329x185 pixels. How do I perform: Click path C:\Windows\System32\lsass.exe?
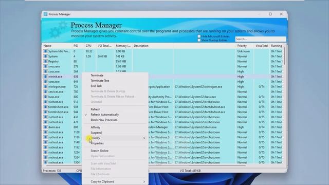coord(195,97)
